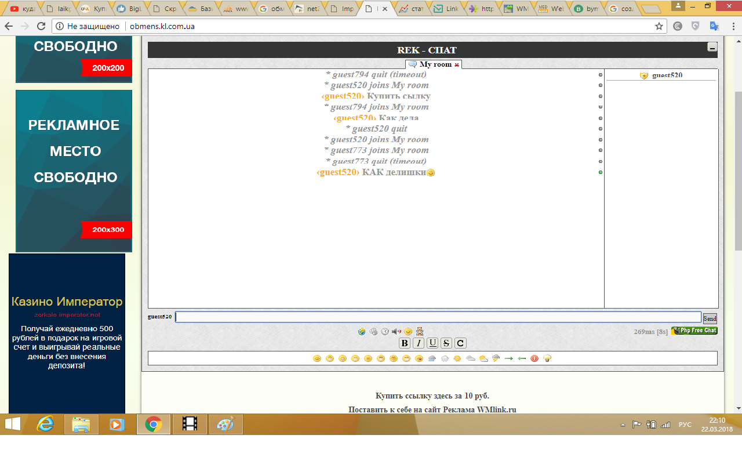Toggle timestamps with the clock icon
Viewport: 742px width, 464px height.
pos(385,331)
